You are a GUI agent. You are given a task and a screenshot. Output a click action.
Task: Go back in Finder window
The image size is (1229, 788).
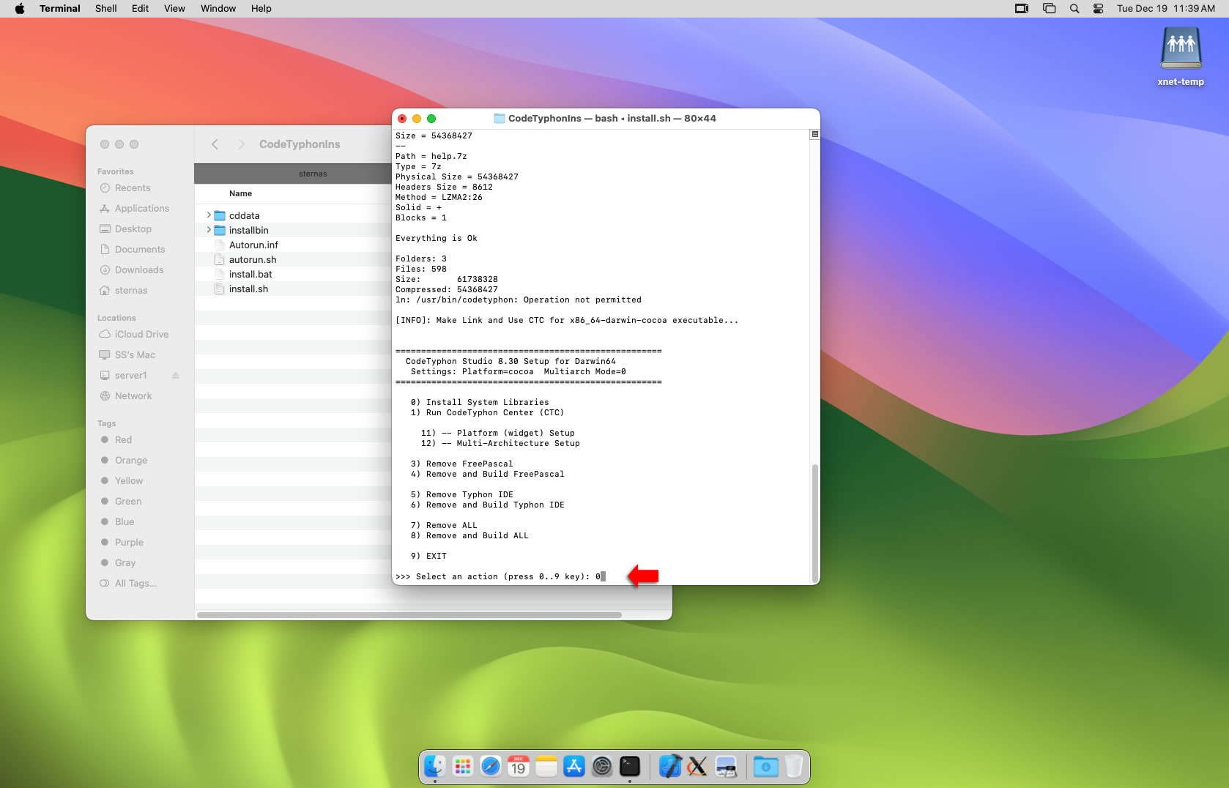coord(215,144)
